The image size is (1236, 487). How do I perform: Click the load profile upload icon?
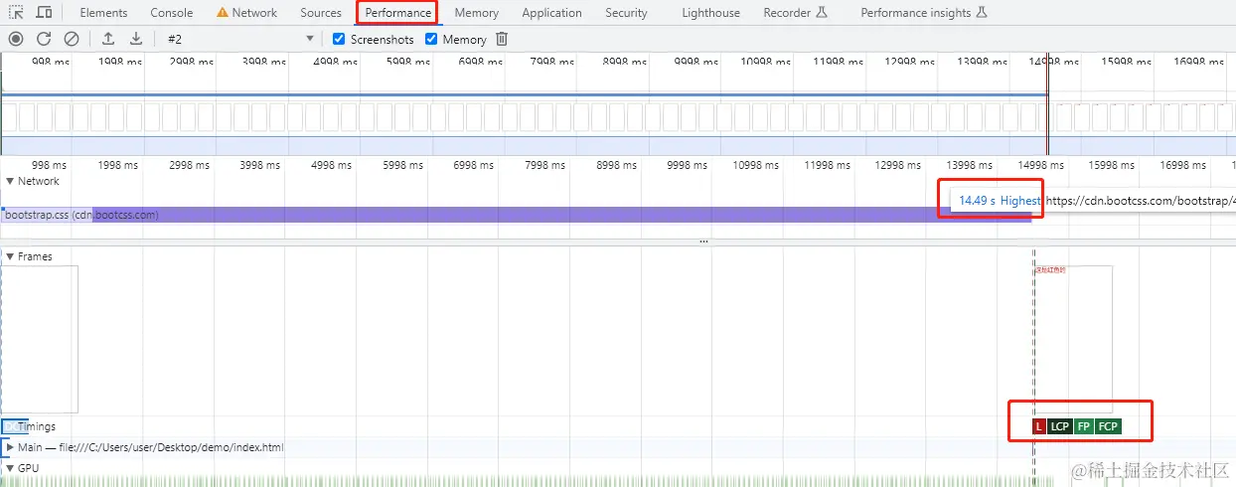coord(108,39)
